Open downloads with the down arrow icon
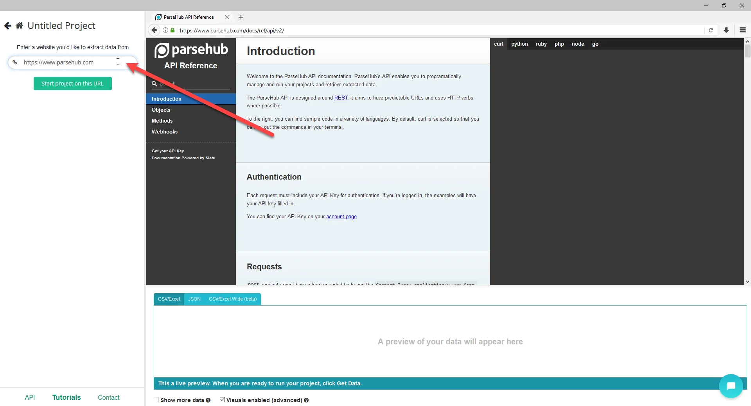Image resolution: width=751 pixels, height=406 pixels. tap(726, 30)
